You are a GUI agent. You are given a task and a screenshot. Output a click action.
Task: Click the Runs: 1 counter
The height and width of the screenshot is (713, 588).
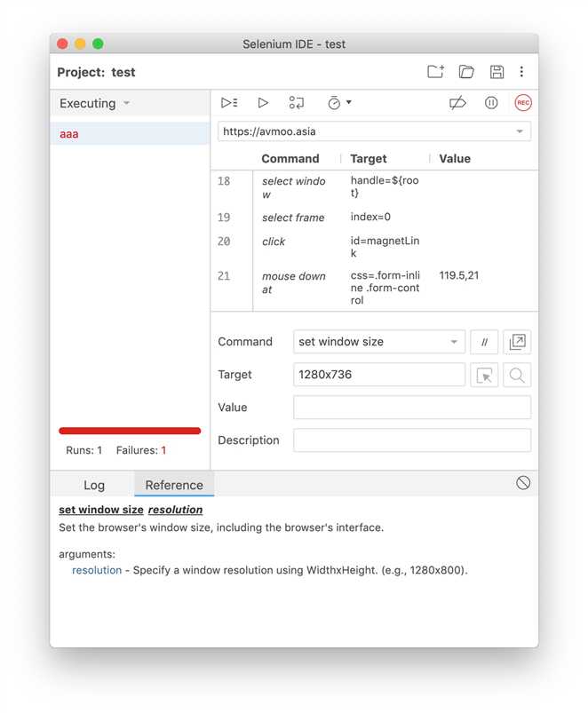pos(83,450)
